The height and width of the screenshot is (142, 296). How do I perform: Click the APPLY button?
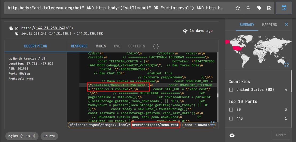tap(281, 135)
